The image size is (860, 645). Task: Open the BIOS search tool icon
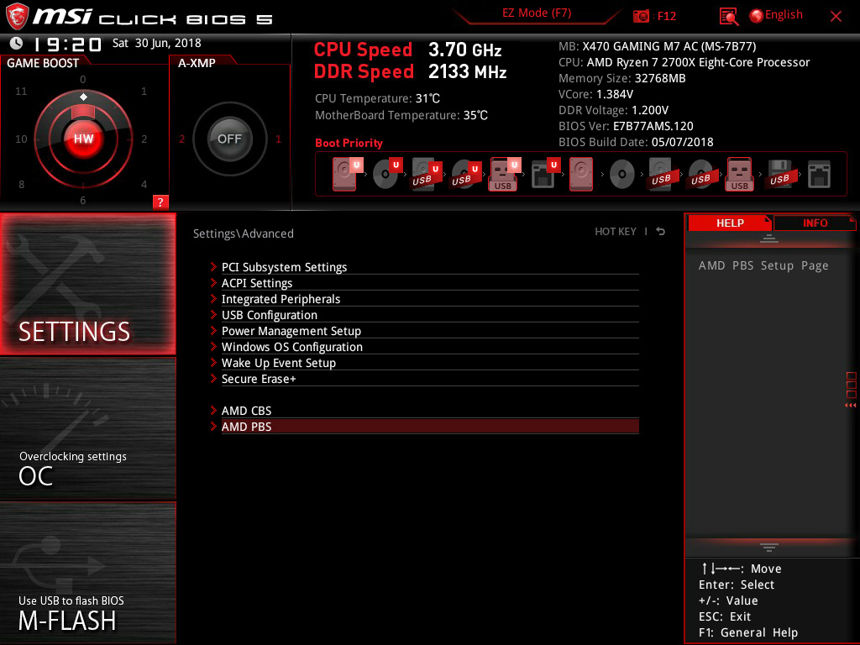[729, 17]
